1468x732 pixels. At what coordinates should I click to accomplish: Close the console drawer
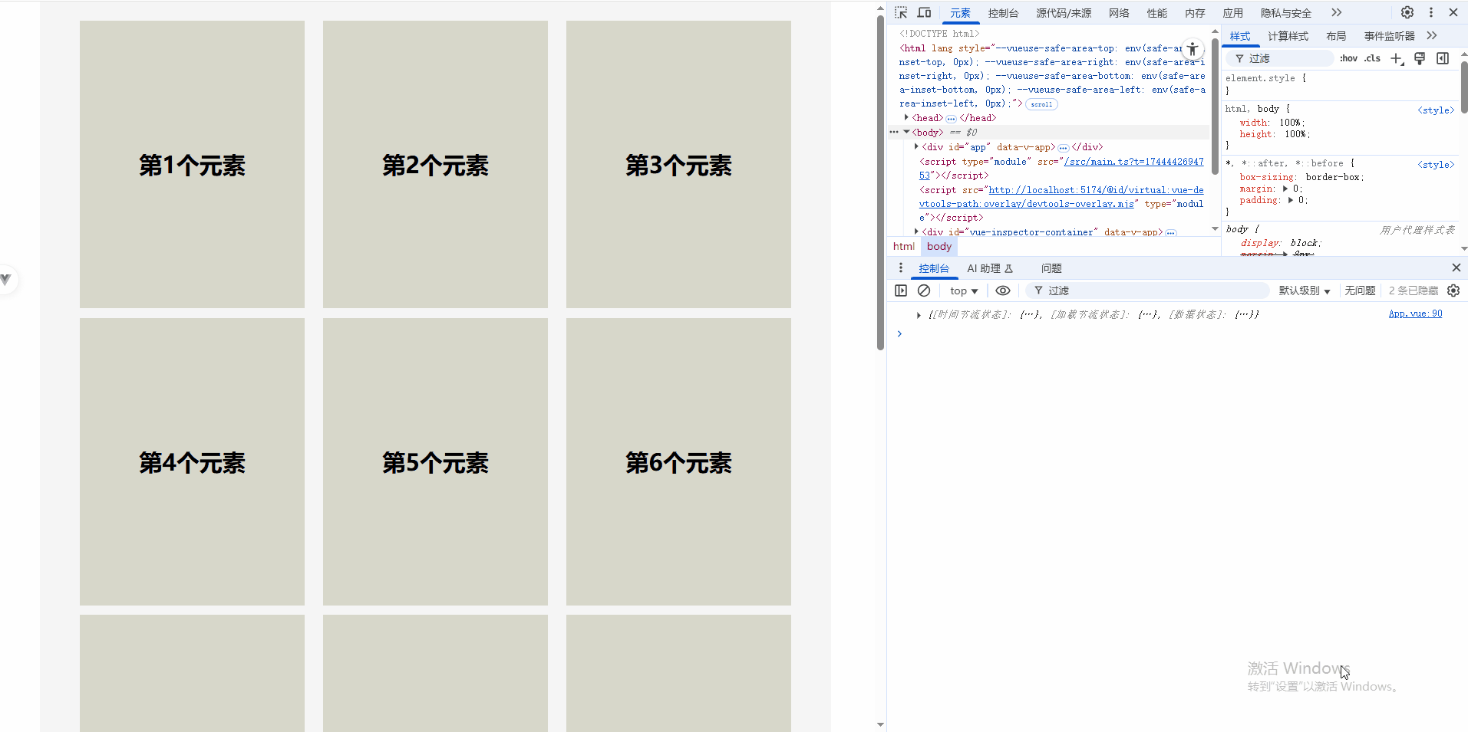point(1456,268)
